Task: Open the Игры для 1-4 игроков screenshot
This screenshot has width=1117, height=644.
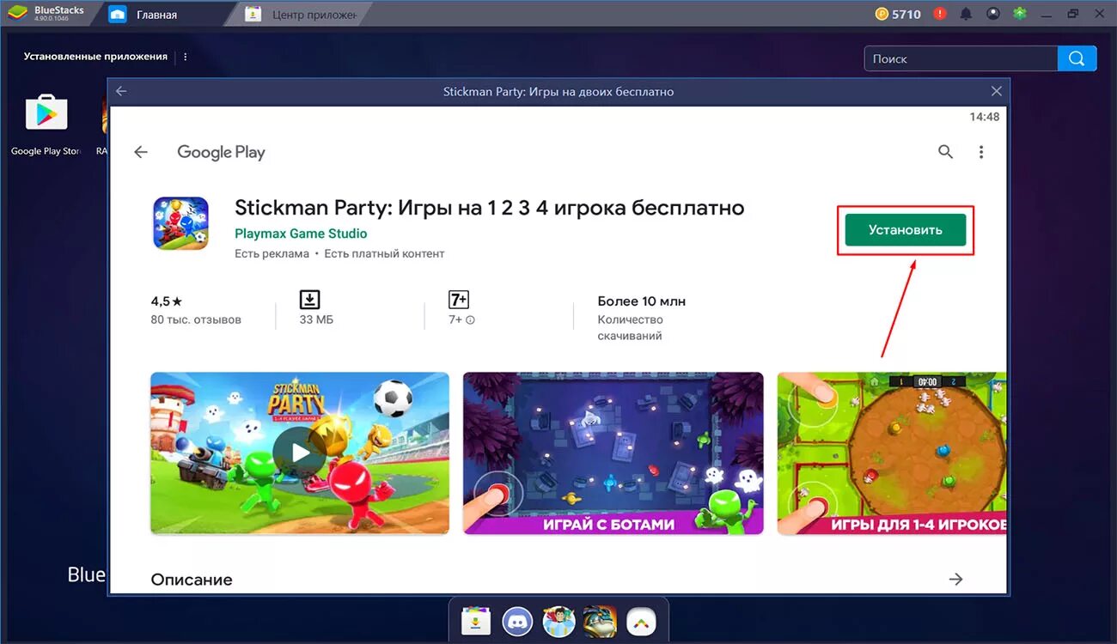Action: point(891,453)
